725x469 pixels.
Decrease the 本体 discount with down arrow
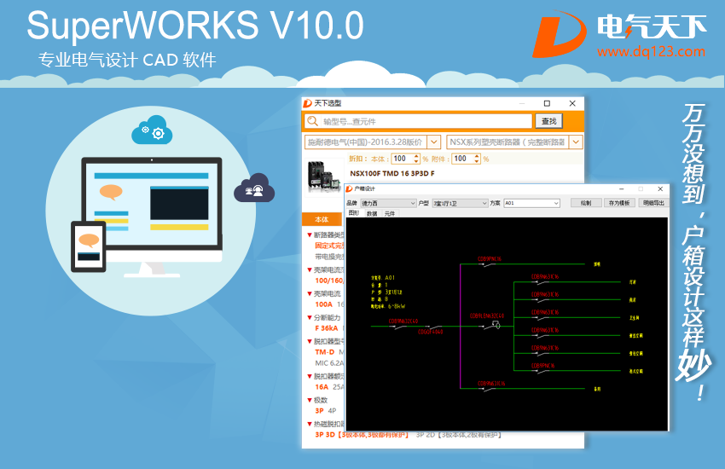coord(416,161)
